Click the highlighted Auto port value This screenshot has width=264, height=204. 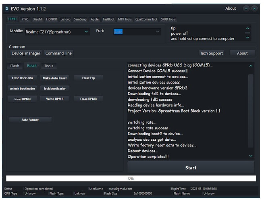[x=118, y=32]
